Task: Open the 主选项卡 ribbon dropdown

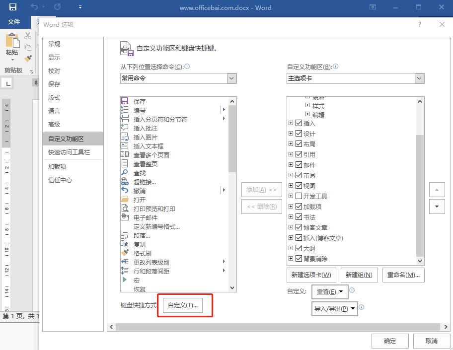Action: coord(419,78)
